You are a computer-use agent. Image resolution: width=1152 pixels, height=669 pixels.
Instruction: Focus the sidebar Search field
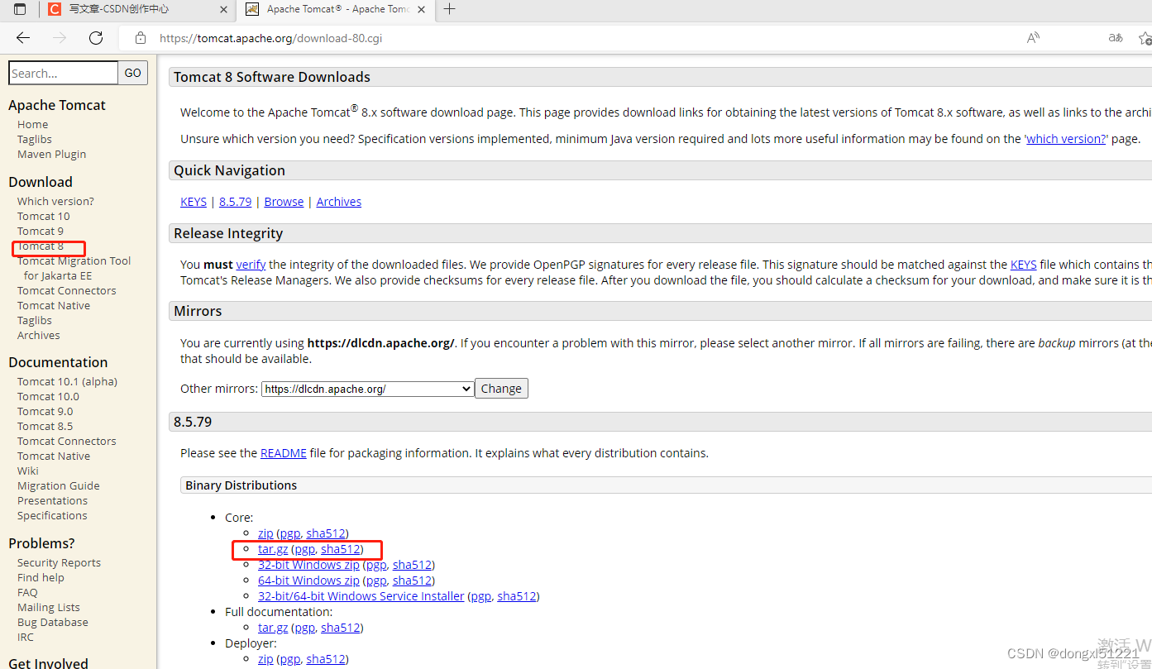(x=64, y=73)
